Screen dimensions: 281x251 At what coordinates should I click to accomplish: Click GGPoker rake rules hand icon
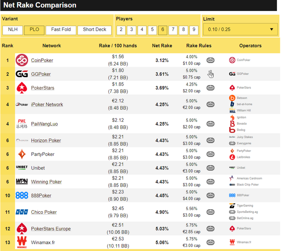tap(211, 74)
